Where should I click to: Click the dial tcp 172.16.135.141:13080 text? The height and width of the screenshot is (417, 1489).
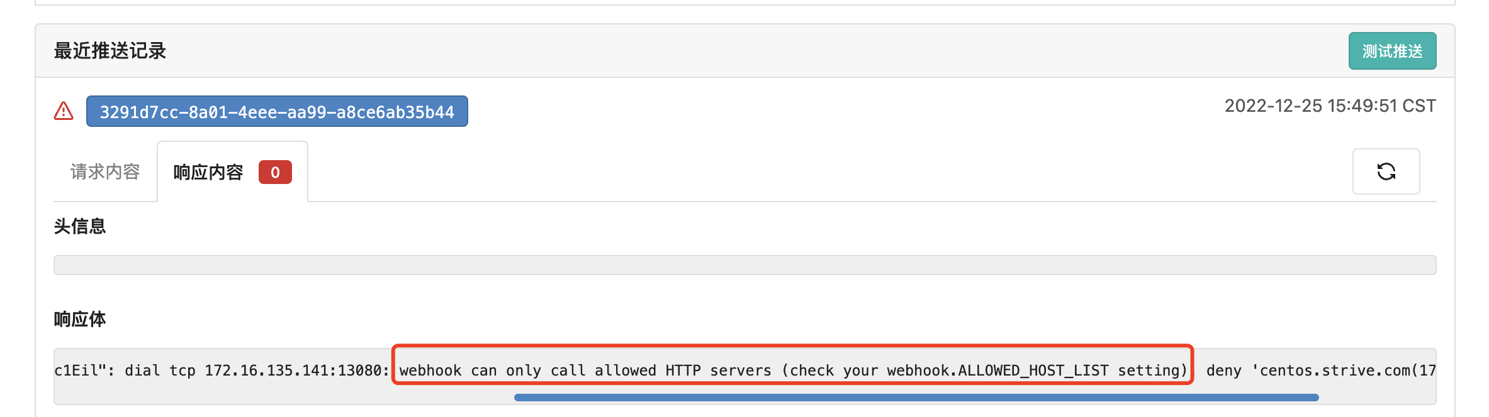[x=257, y=371]
